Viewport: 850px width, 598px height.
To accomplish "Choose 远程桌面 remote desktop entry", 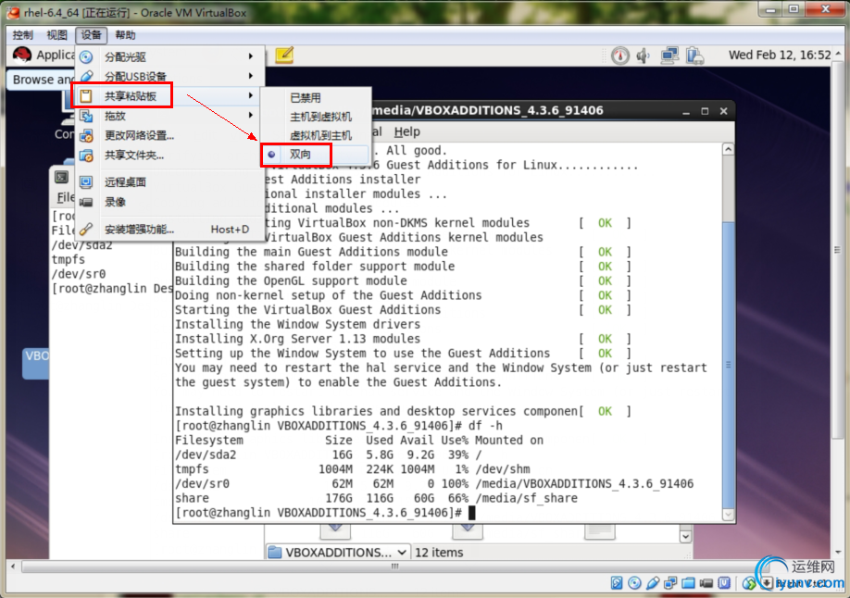I will coord(169,182).
